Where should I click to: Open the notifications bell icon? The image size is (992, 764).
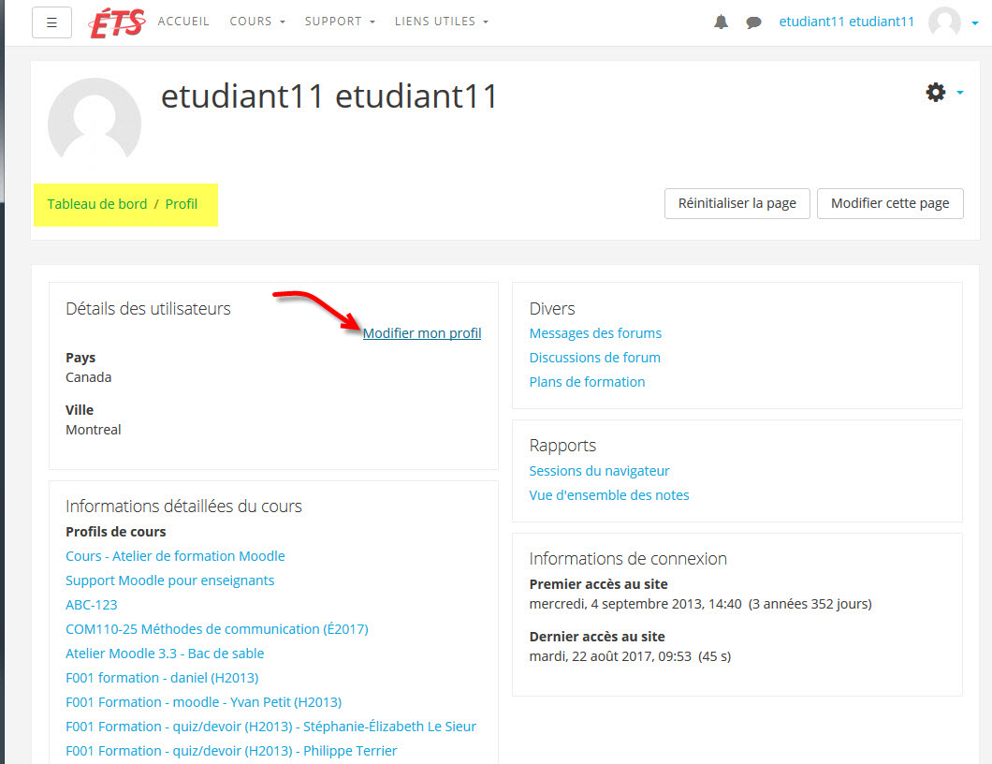(721, 22)
